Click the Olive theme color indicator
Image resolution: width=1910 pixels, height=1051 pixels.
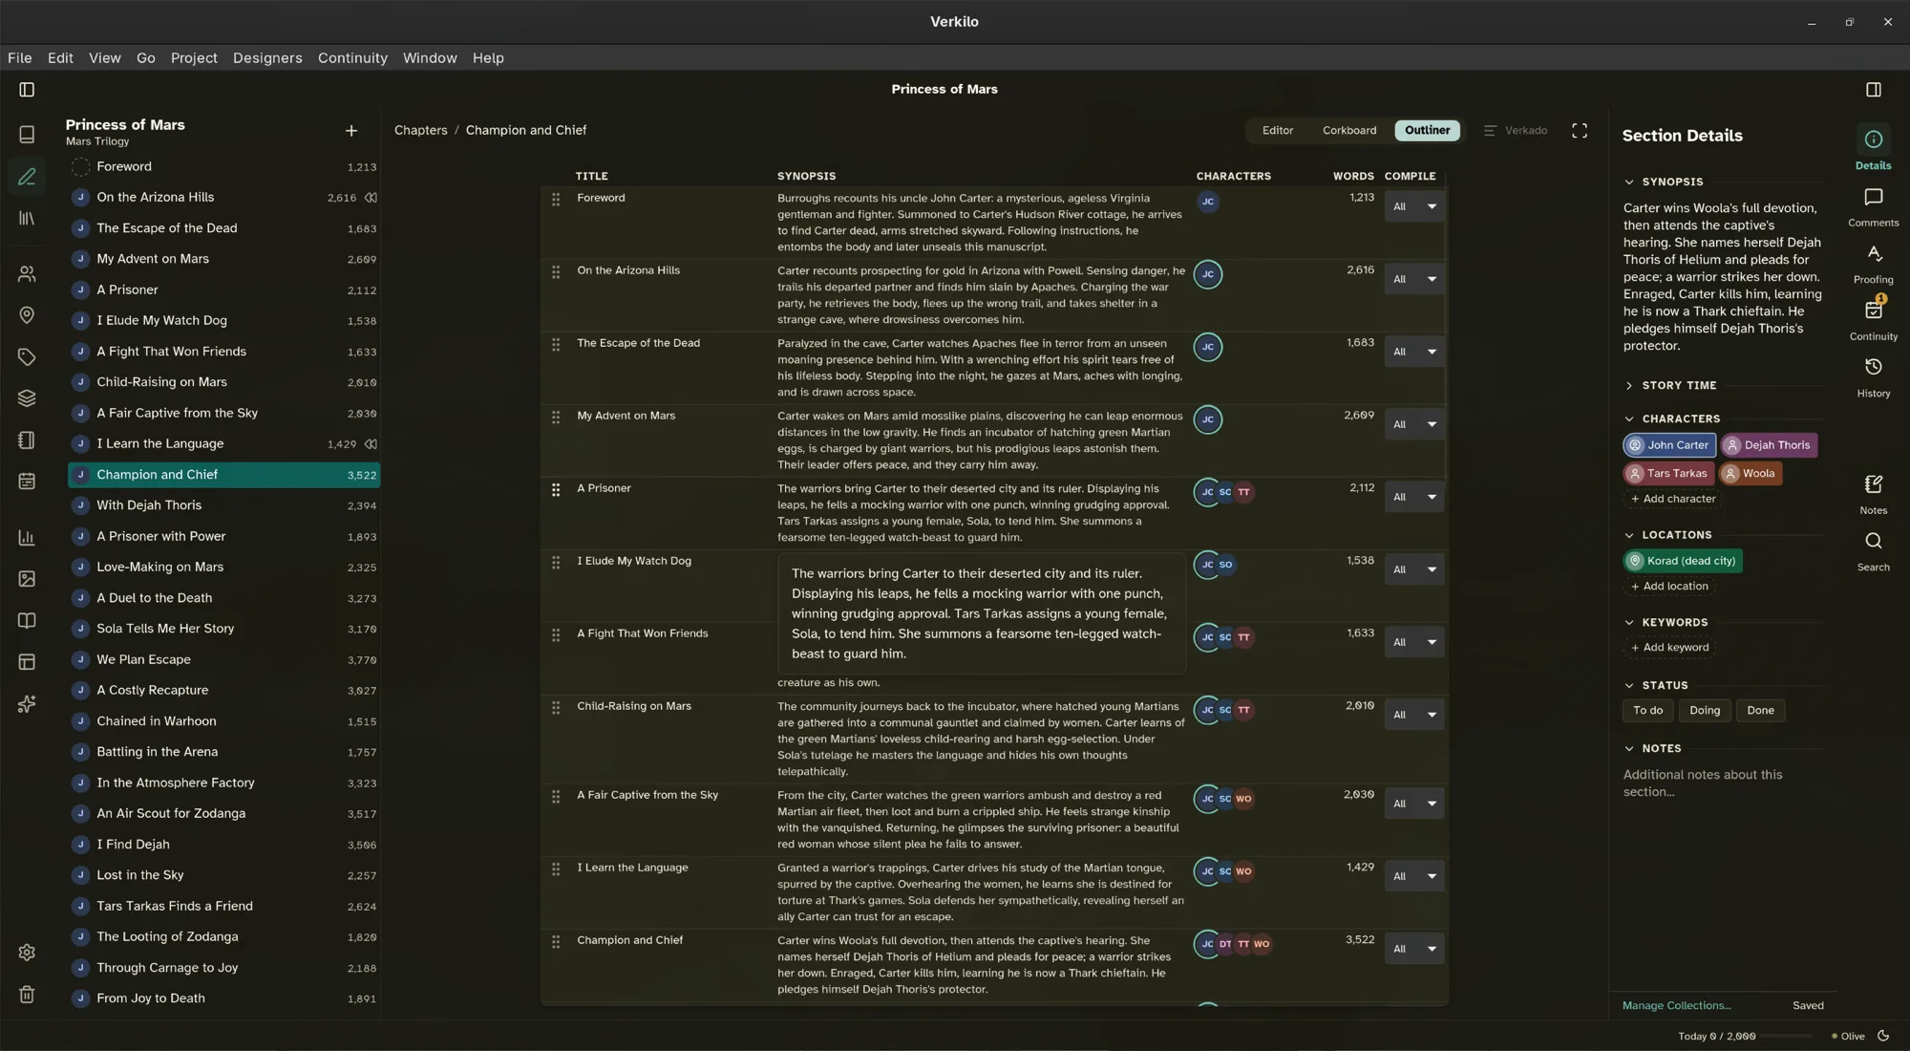tap(1848, 1037)
